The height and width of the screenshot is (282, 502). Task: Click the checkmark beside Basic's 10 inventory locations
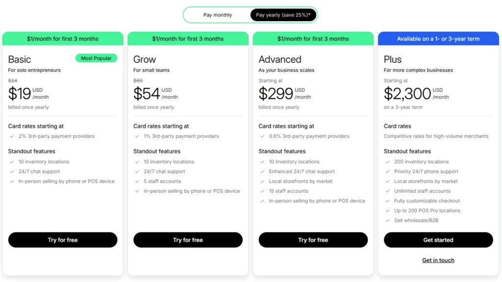[11, 162]
